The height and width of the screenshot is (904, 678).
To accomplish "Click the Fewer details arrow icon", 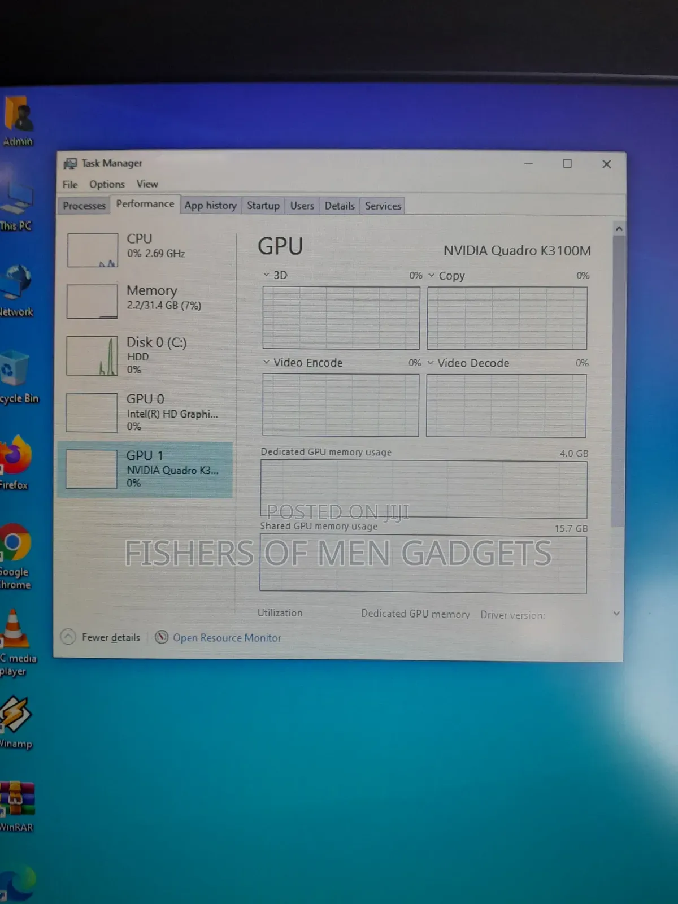I will (68, 637).
